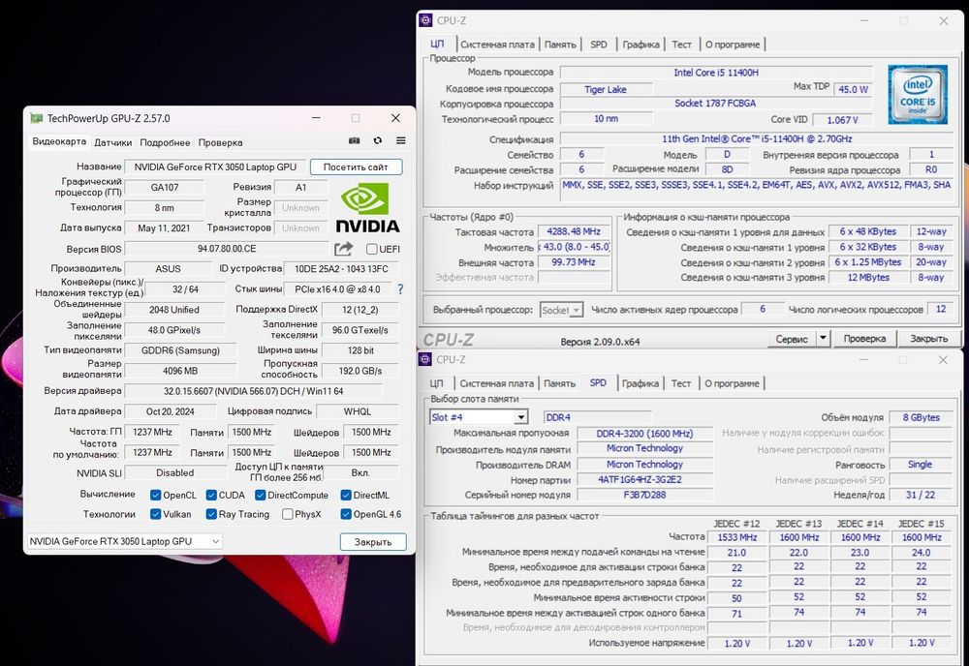This screenshot has height=666, width=969.
Task: Click the 4288.48 MHz clock value
Action: coord(574,231)
